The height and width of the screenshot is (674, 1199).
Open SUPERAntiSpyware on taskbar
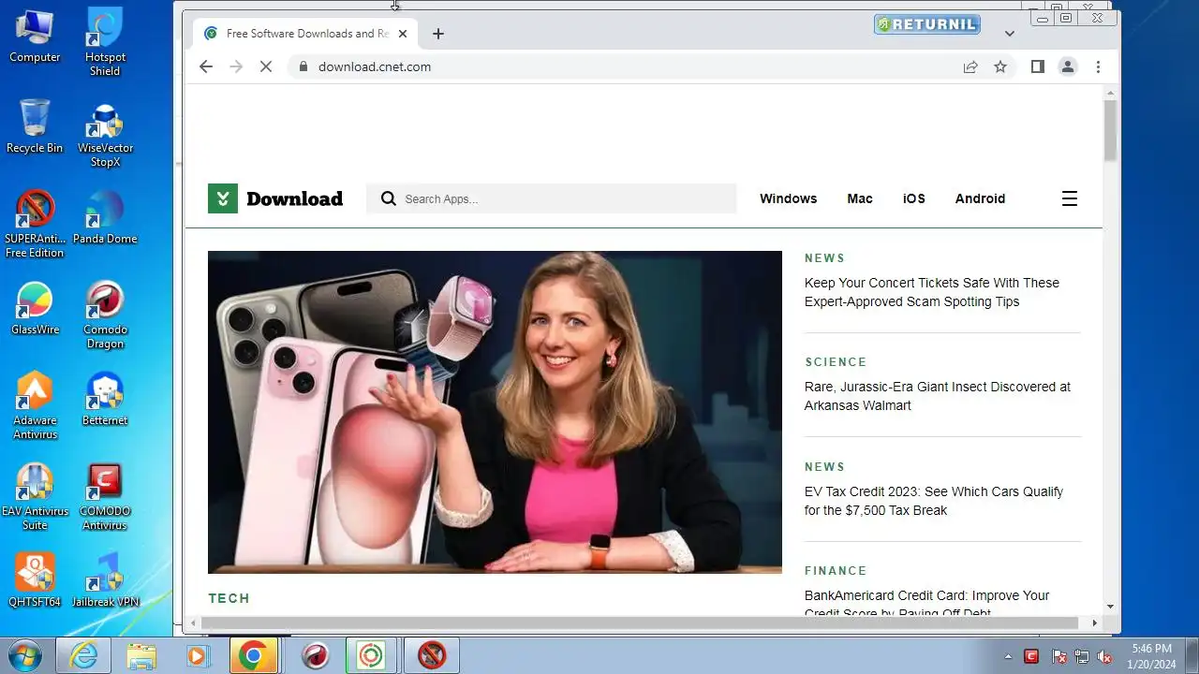(431, 655)
